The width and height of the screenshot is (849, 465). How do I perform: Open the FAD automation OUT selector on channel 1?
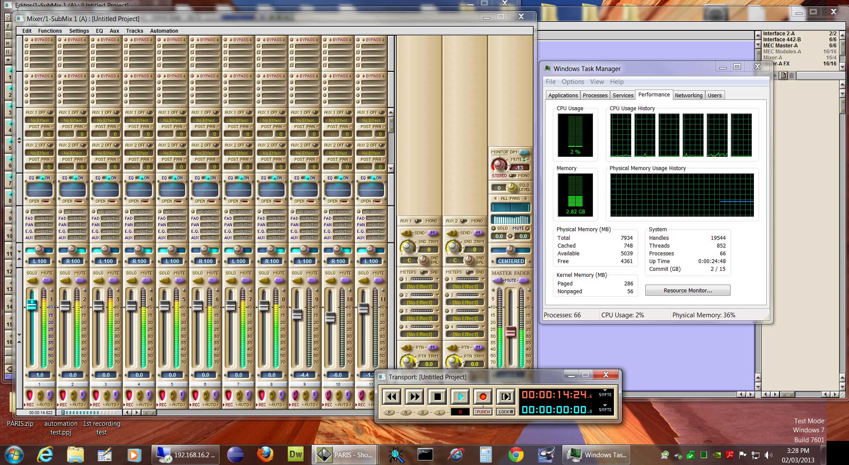[44, 219]
